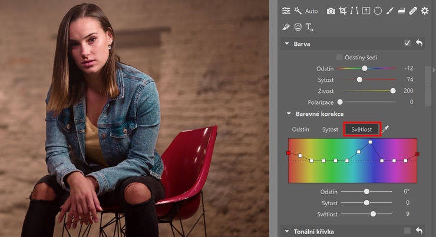This screenshot has width=436, height=237.
Task: Switch to the Světlost correction tab
Action: [x=362, y=129]
